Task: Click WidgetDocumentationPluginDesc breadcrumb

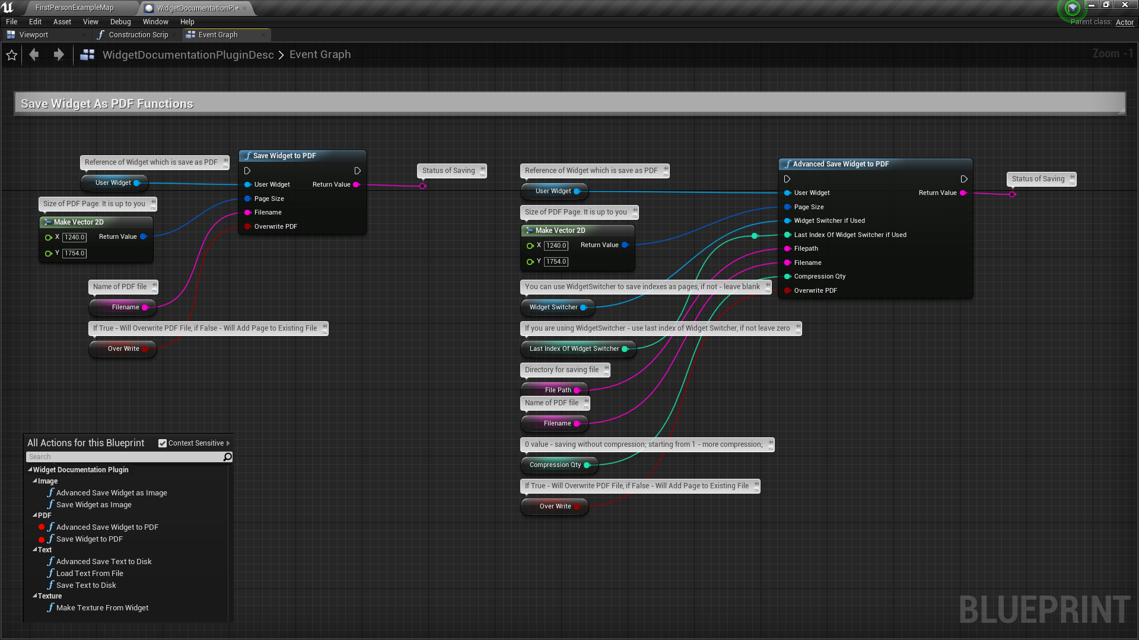Action: [x=188, y=55]
